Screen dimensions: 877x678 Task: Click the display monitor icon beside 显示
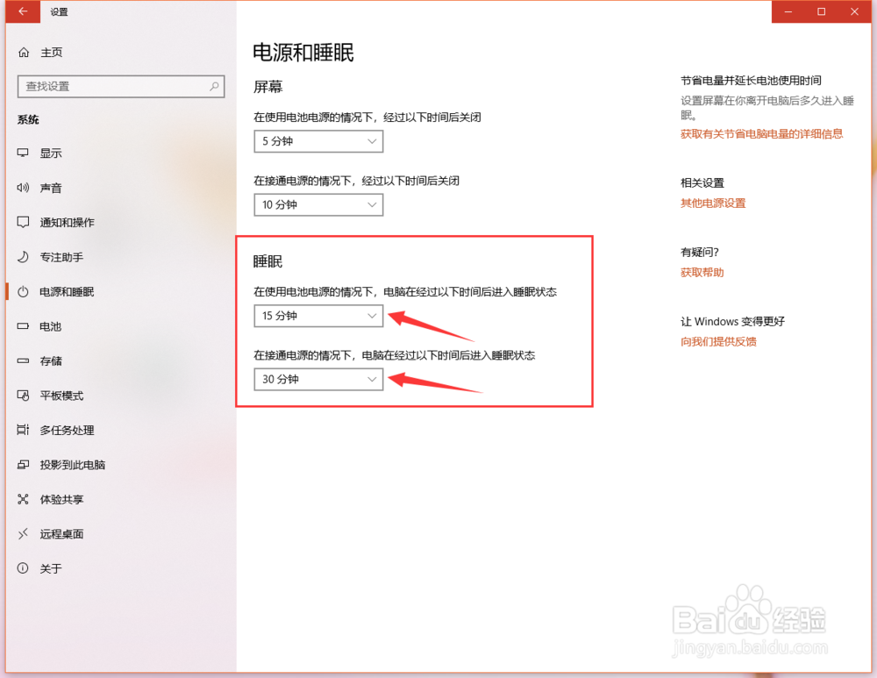point(23,153)
